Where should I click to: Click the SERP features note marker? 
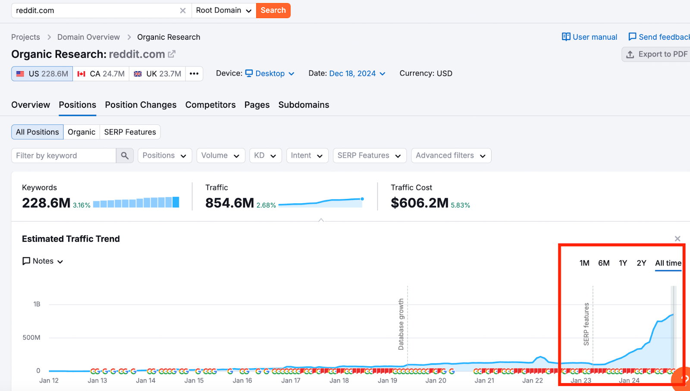(x=586, y=324)
